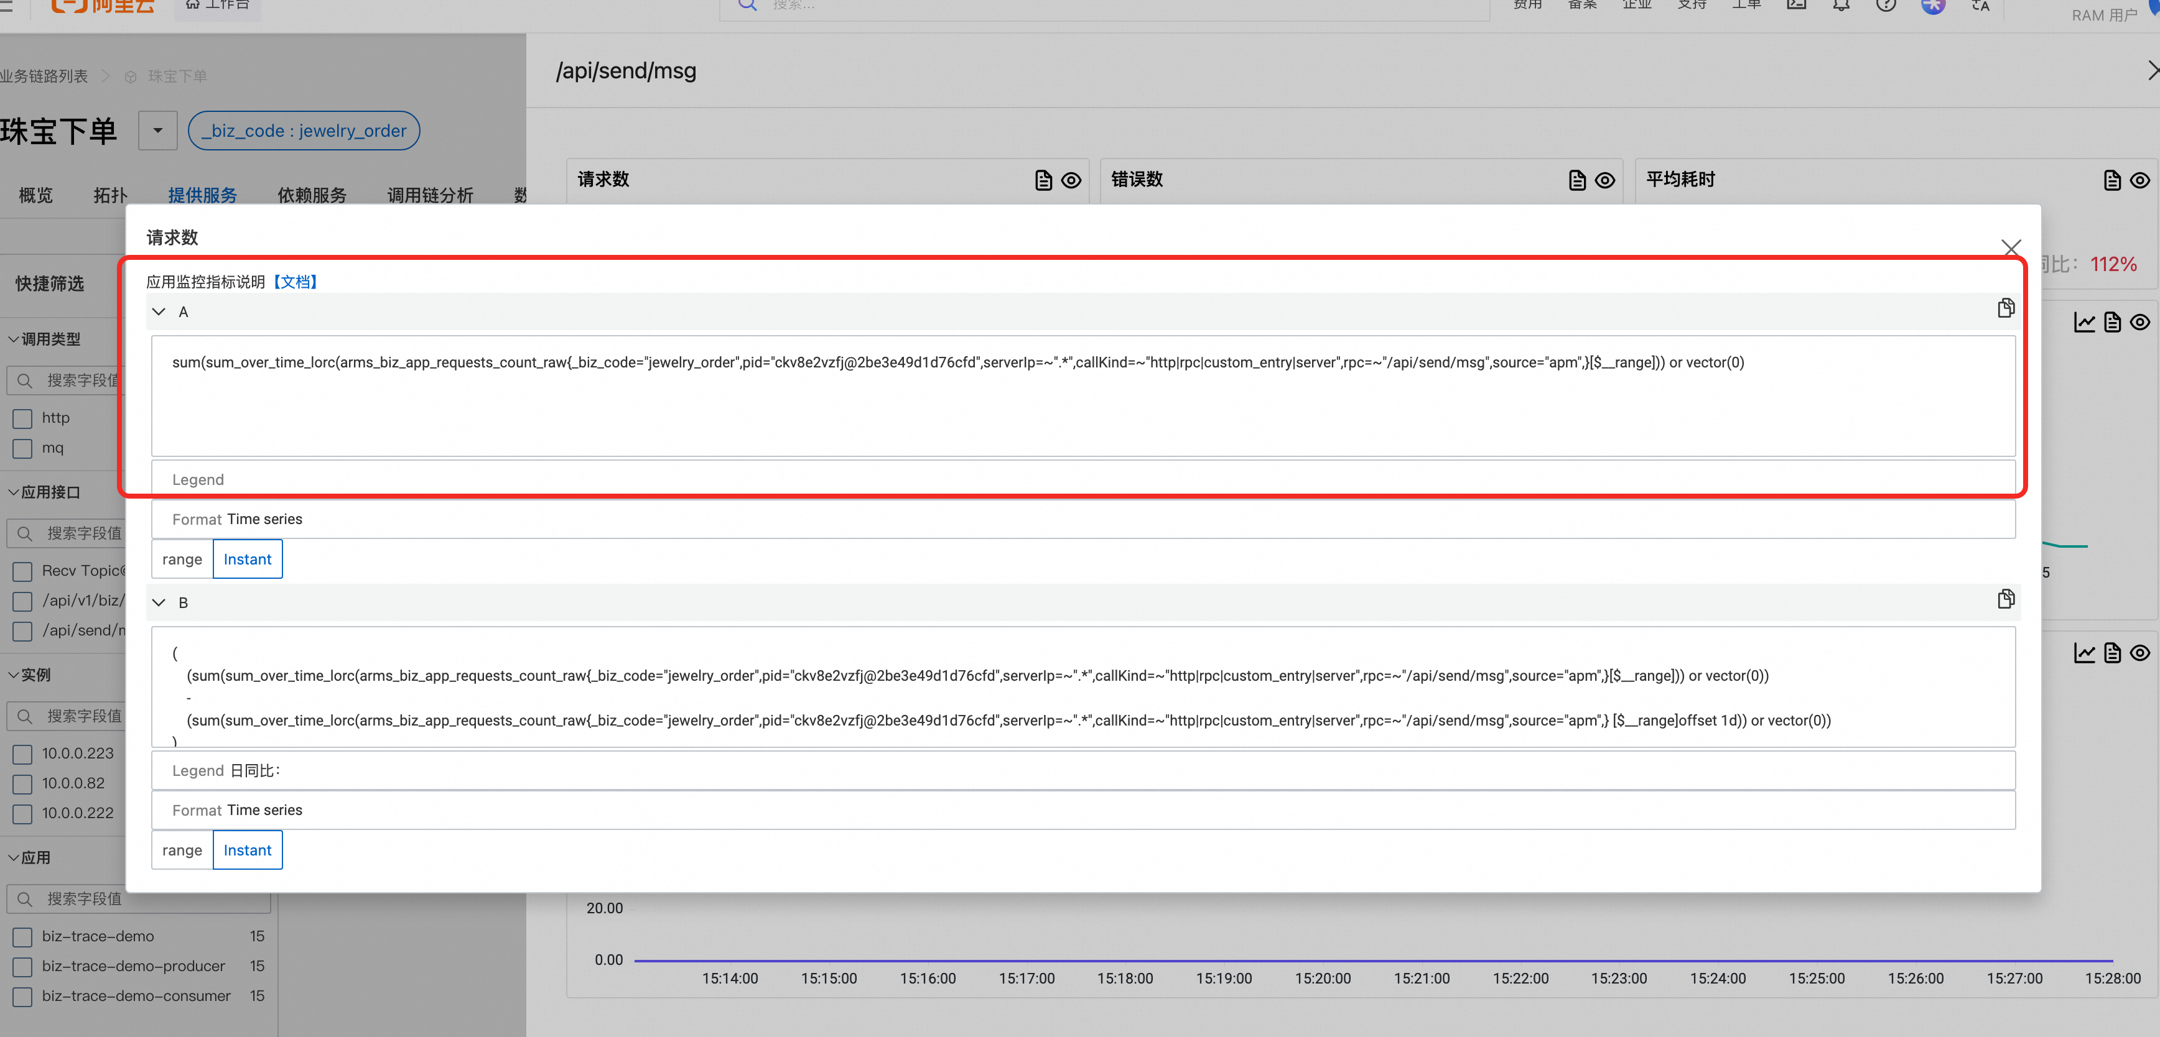The height and width of the screenshot is (1037, 2160).
Task: Switch to 调用链分析 tab
Action: coord(429,195)
